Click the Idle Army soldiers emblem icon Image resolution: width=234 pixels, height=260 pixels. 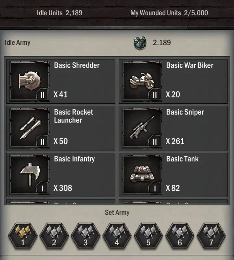[140, 43]
